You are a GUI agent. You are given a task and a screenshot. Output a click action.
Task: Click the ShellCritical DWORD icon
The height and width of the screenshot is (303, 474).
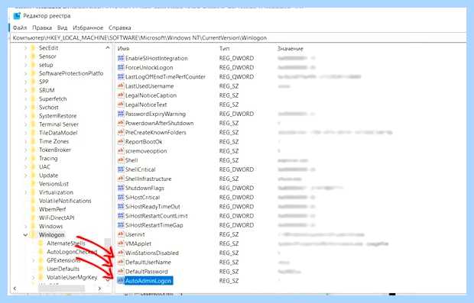tap(121, 169)
